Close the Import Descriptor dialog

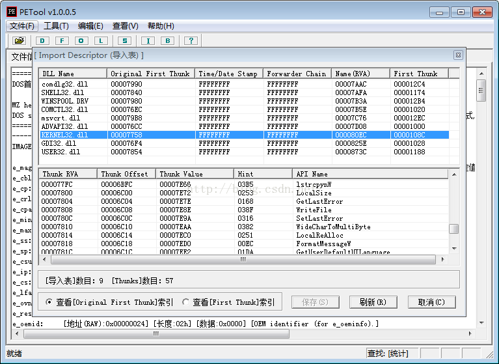click(458, 55)
